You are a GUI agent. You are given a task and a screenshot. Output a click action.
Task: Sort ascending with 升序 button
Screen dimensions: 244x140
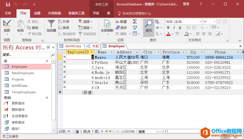pyautogui.click(x=64, y=22)
